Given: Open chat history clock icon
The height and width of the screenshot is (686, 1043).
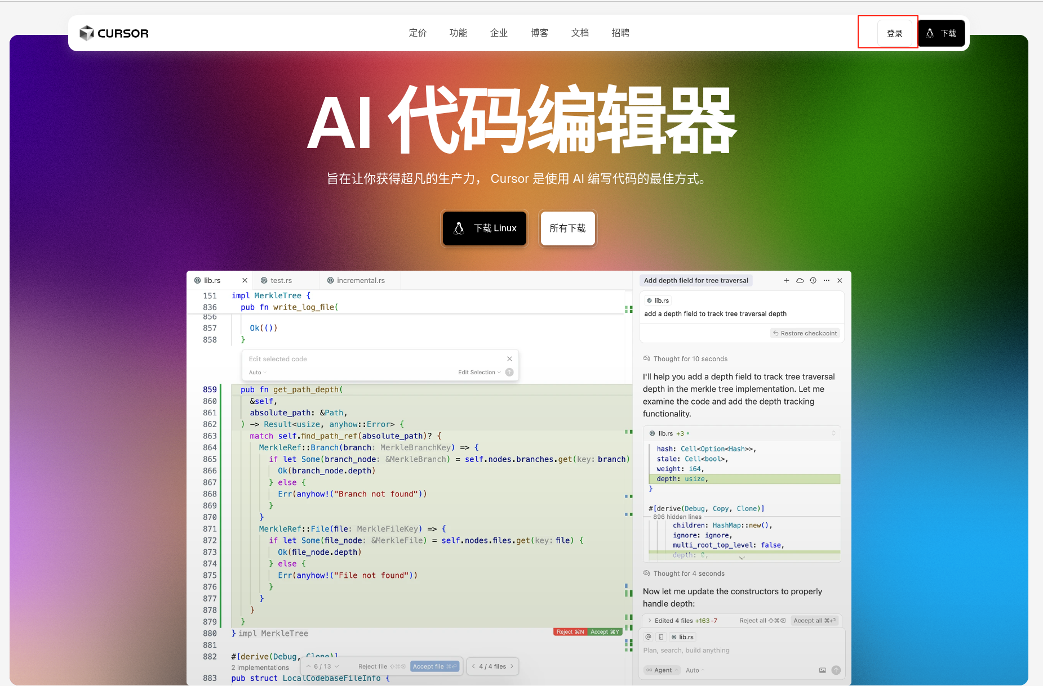Looking at the screenshot, I should [813, 280].
